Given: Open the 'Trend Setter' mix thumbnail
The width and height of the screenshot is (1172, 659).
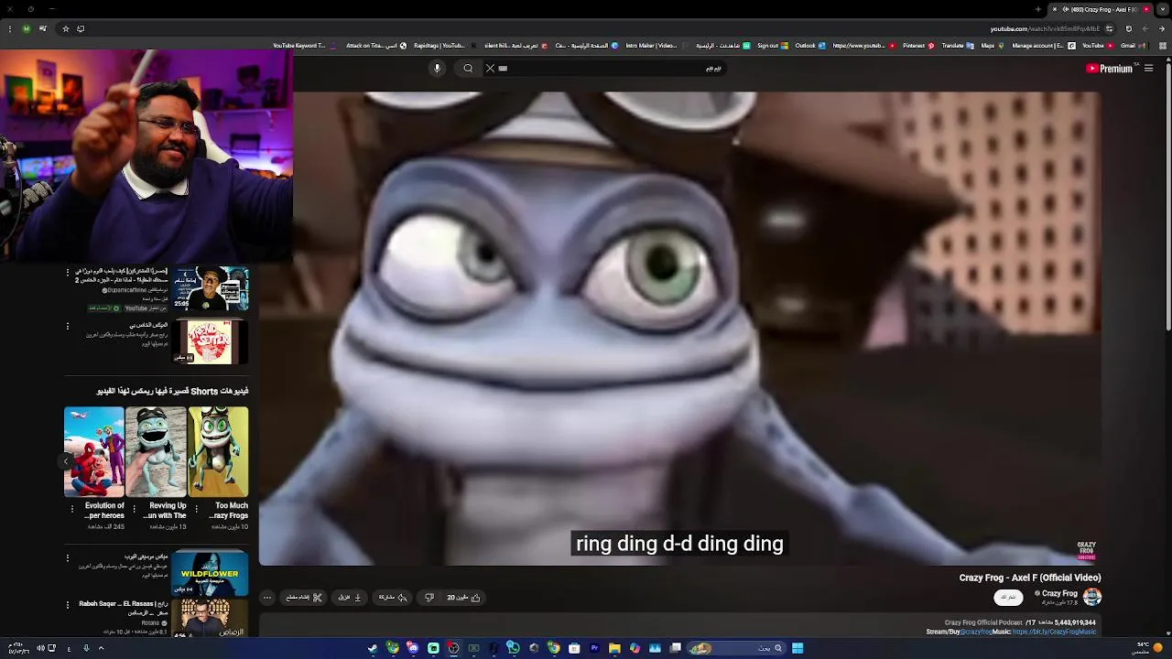Looking at the screenshot, I should [210, 341].
